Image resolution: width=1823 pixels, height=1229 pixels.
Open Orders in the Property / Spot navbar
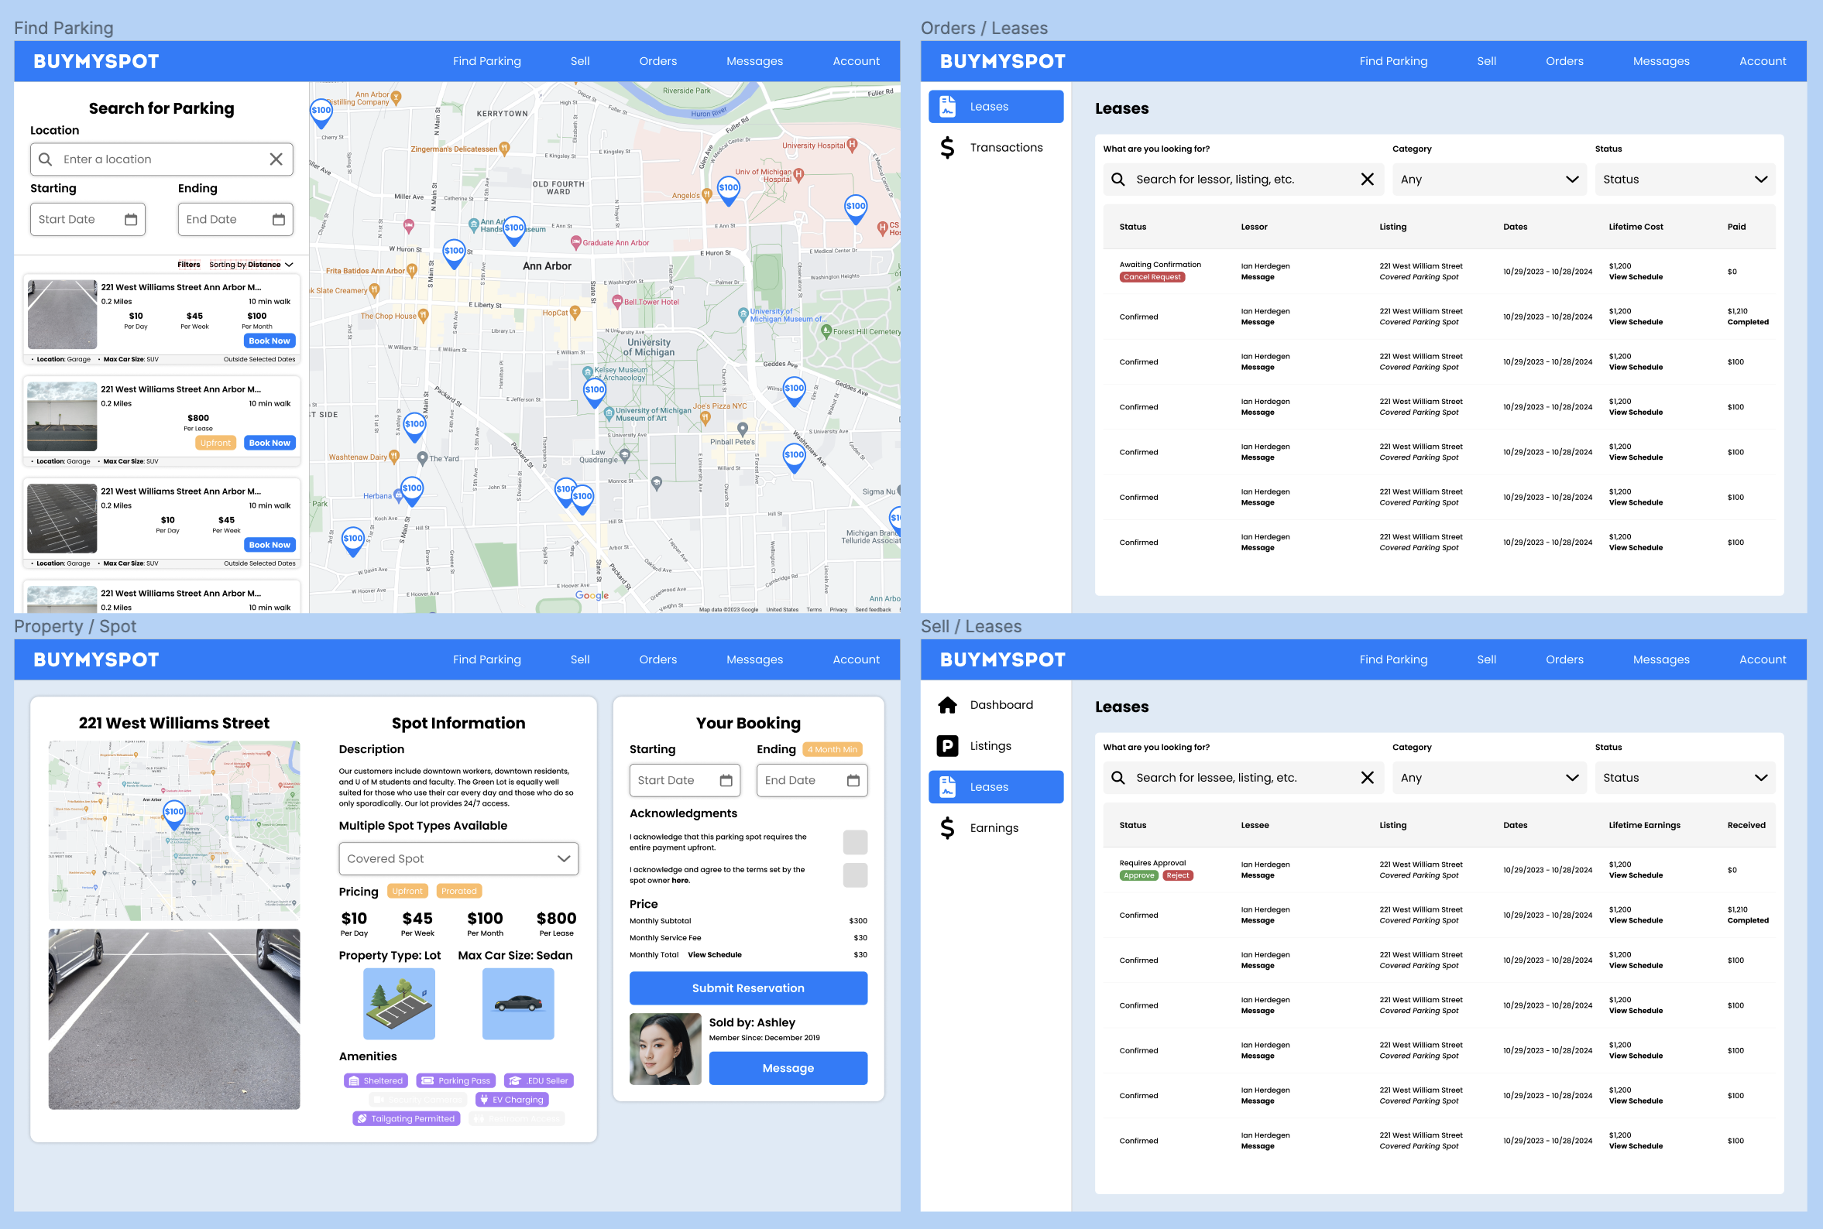point(657,659)
